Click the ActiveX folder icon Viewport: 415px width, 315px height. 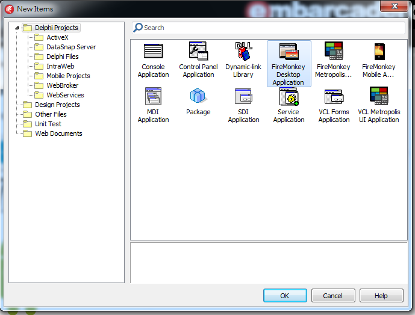39,37
